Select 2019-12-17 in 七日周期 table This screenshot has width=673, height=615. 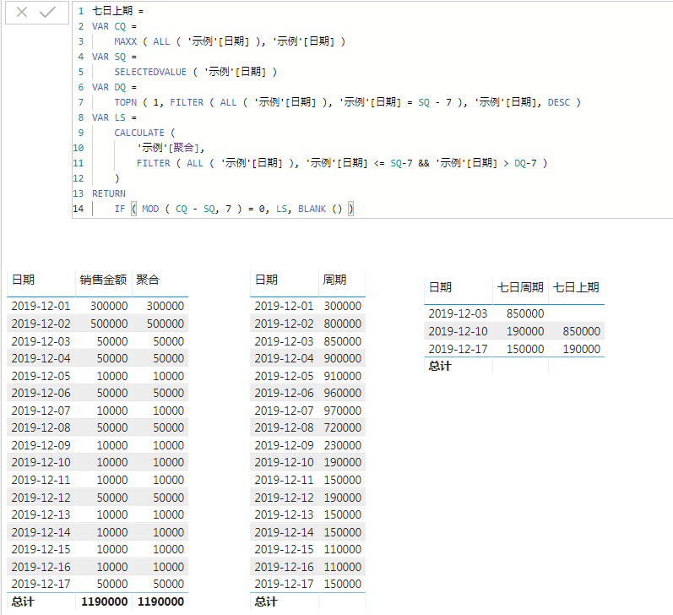click(x=458, y=349)
